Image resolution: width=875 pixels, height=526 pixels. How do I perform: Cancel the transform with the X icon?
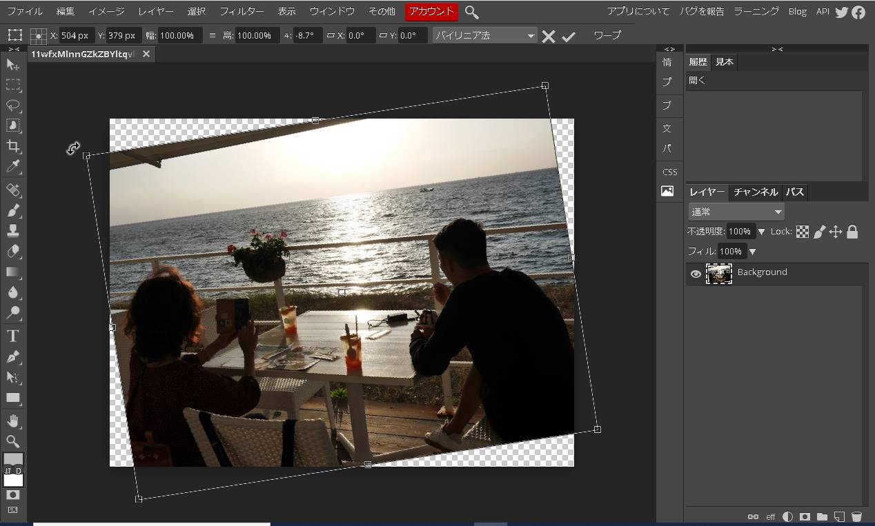(x=549, y=37)
